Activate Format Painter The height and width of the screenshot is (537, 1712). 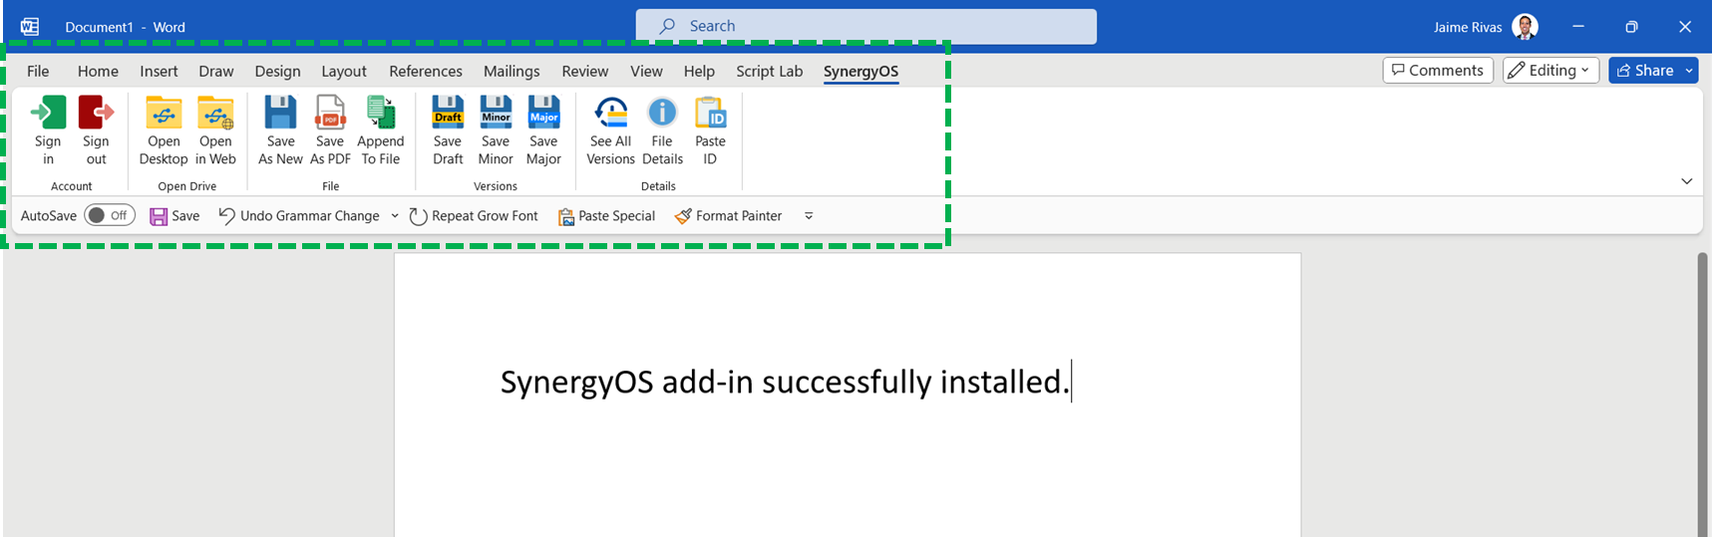pyautogui.click(x=728, y=216)
